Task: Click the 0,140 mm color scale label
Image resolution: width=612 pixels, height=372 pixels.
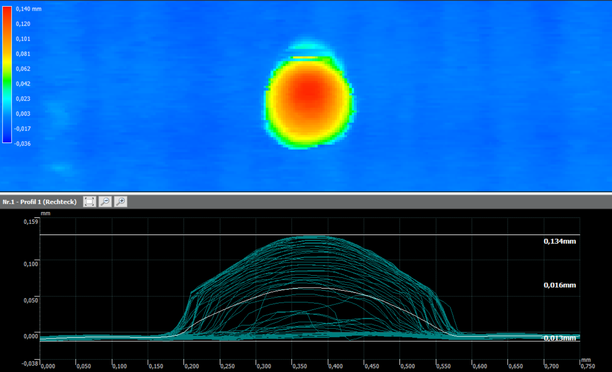Action: coord(29,9)
